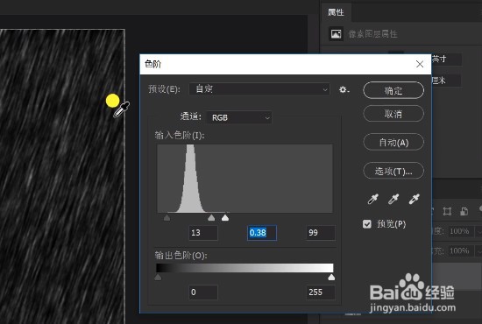Click the input shadow slider handle
Viewport: 482px width, 324px height.
[x=167, y=218]
